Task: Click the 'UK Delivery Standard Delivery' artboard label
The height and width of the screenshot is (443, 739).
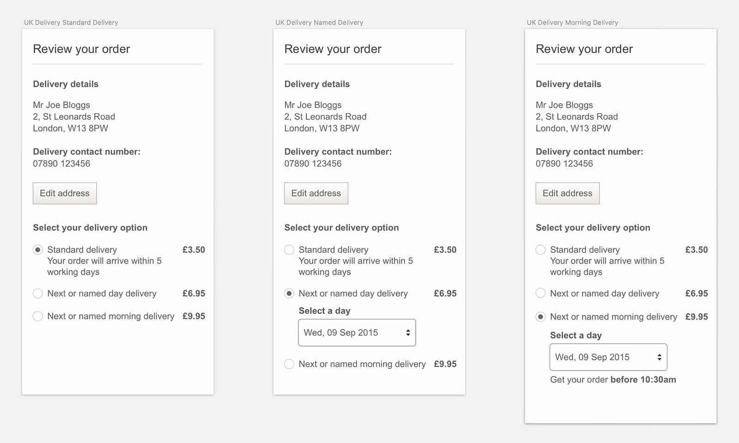Action: point(71,23)
